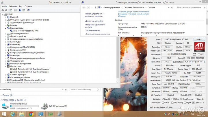Screen dimensions: 208x117
Task: Collapse the Видеоадаптеры tree node
Action: pos(6,28)
